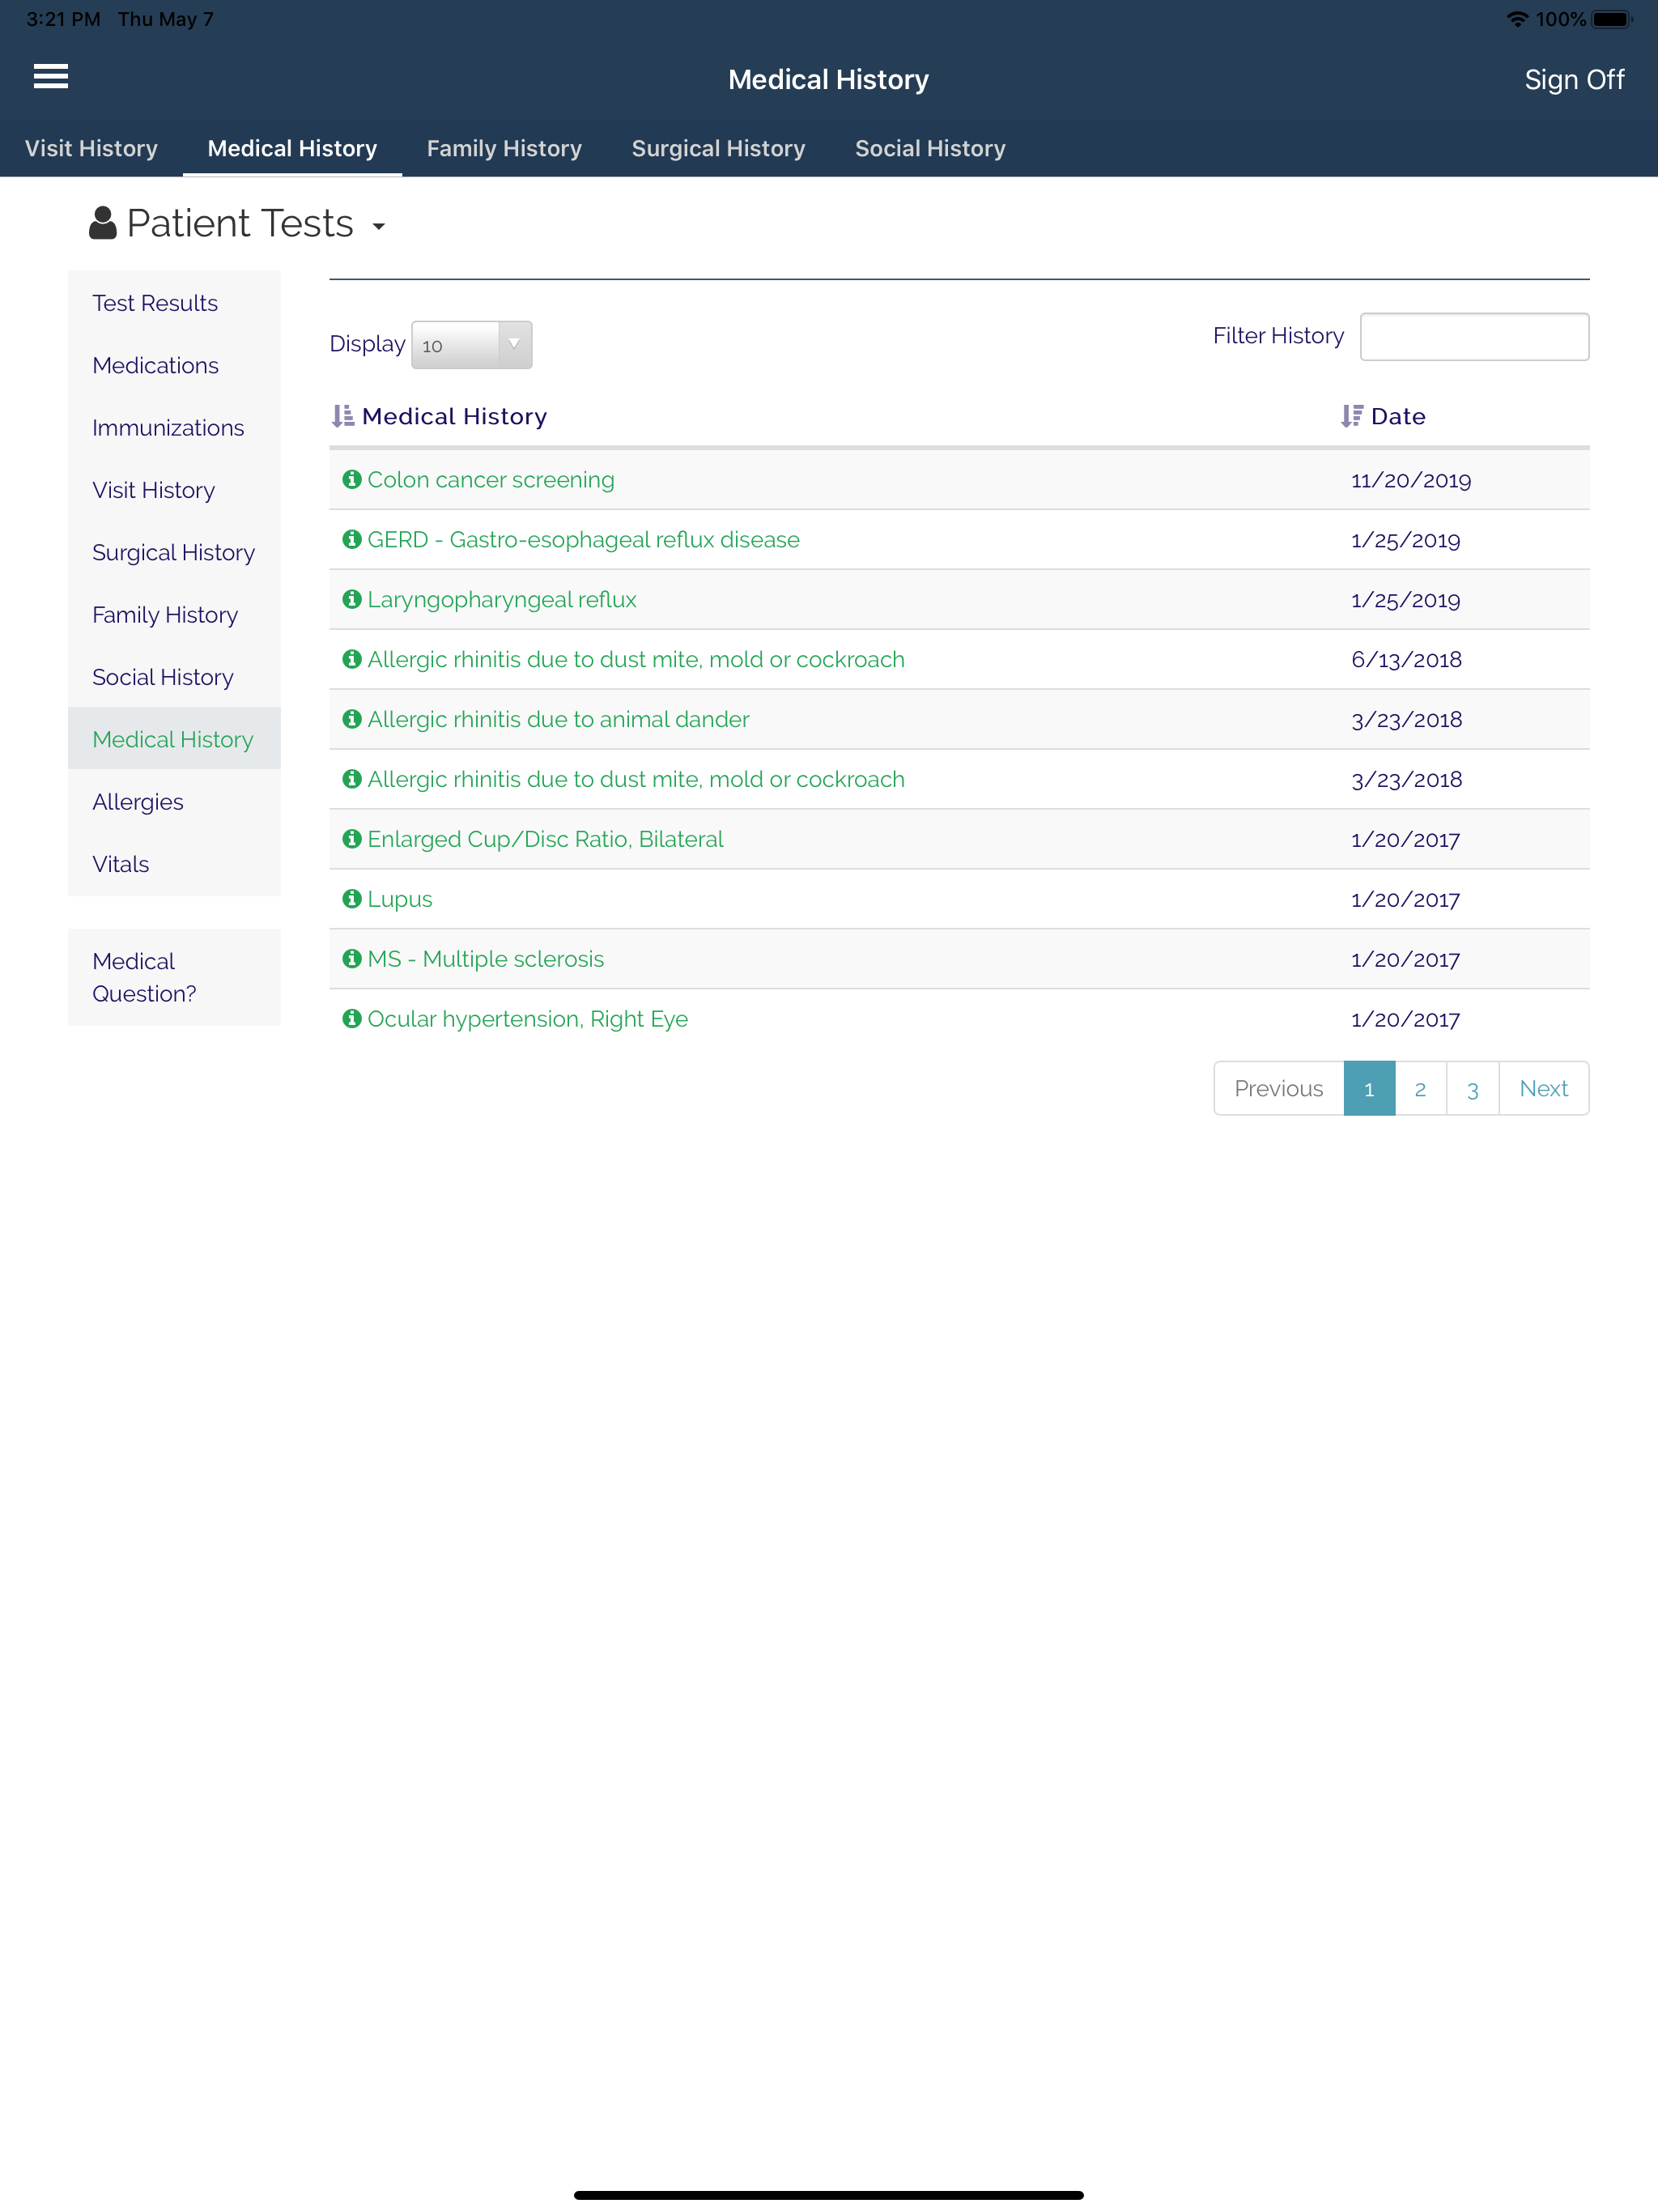Open the Colon cancer screening entry
1658x2212 pixels.
click(491, 480)
